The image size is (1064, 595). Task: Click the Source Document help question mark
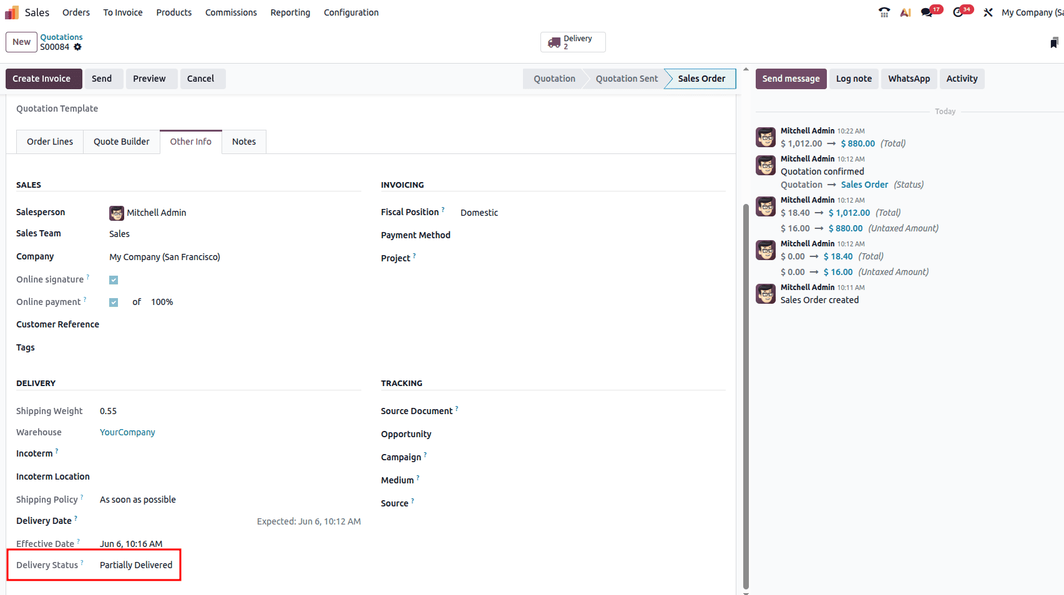(x=457, y=409)
